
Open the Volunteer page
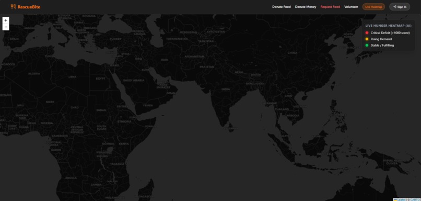(x=351, y=7)
